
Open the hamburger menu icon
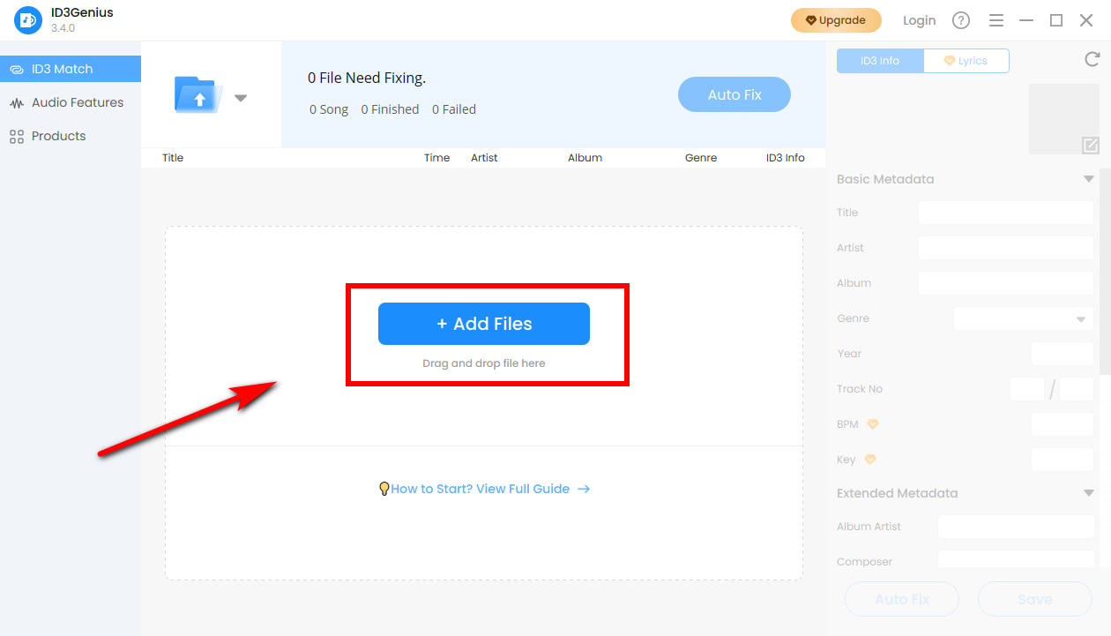coord(996,20)
